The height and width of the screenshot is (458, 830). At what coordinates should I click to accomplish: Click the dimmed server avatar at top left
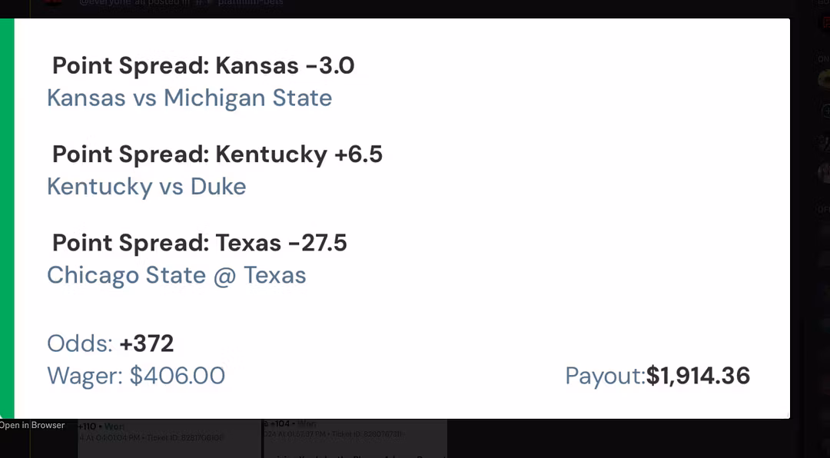click(x=52, y=3)
